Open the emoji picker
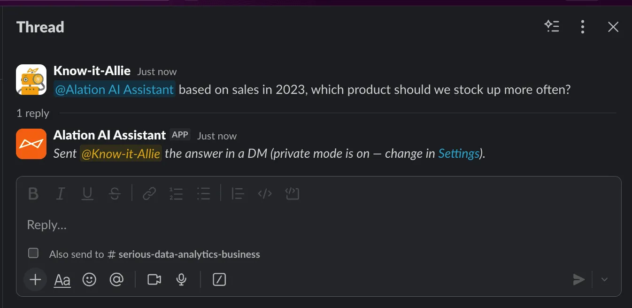The height and width of the screenshot is (308, 632). click(89, 279)
